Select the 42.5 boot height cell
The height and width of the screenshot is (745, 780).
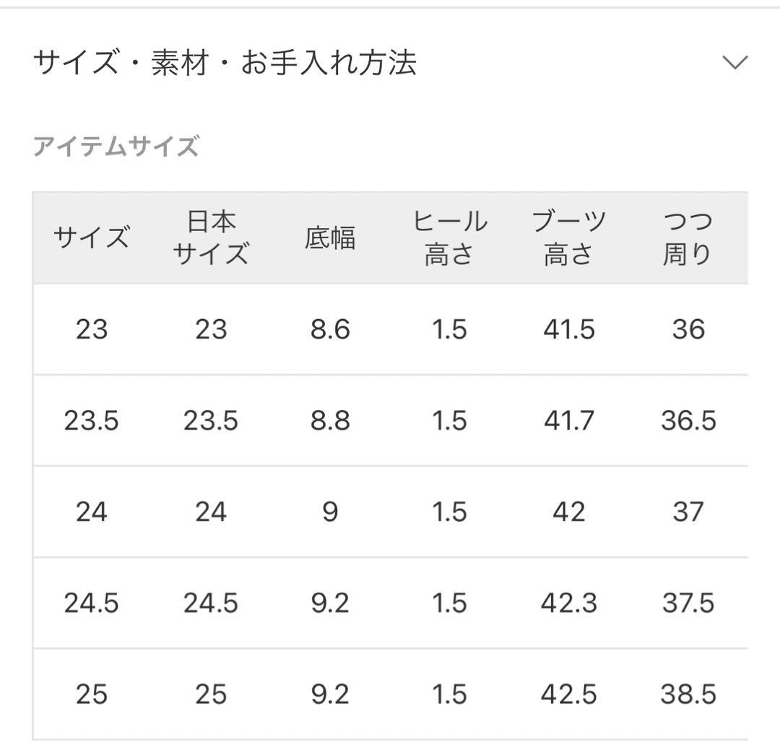coord(568,694)
